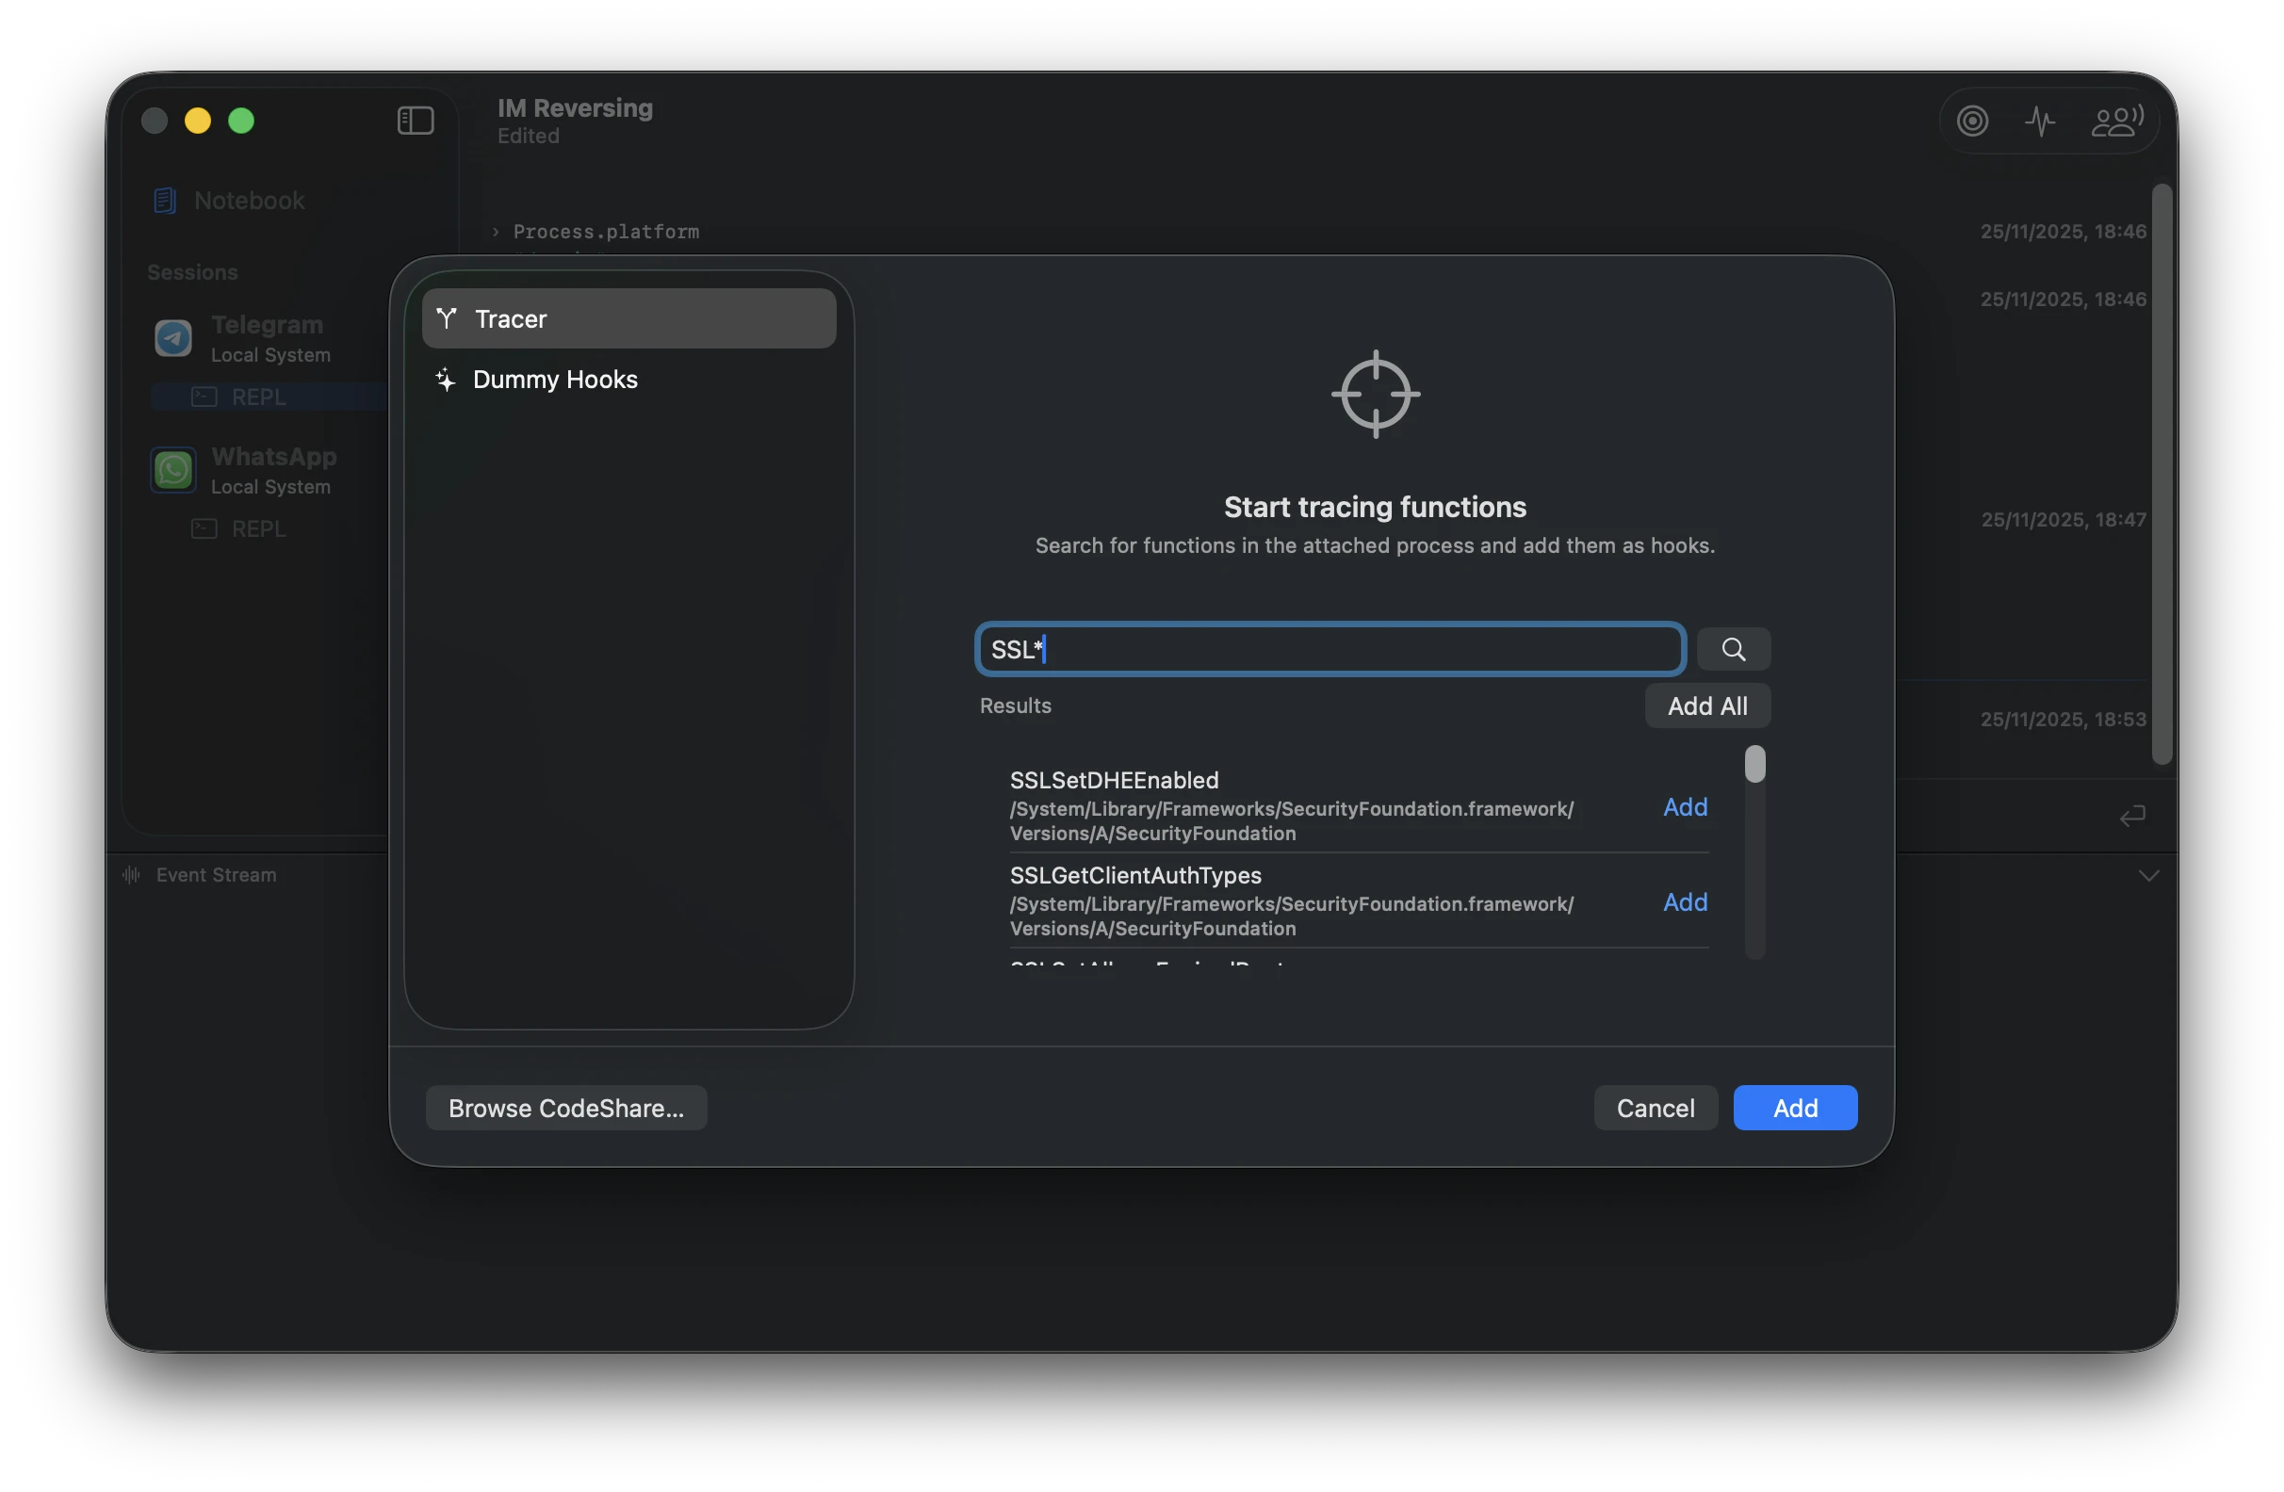Click the return arrow icon in REPL input
Screen dimensions: 2284x1492
pyautogui.click(x=2131, y=817)
